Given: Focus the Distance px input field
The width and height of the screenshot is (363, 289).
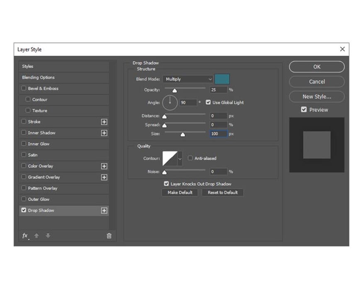Looking at the screenshot, I should click(x=219, y=116).
